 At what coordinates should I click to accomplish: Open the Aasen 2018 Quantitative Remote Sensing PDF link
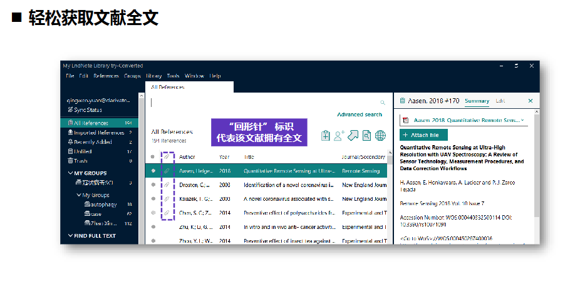(467, 120)
